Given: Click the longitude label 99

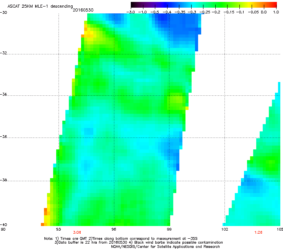Looking at the screenshot, I should coord(169,229).
